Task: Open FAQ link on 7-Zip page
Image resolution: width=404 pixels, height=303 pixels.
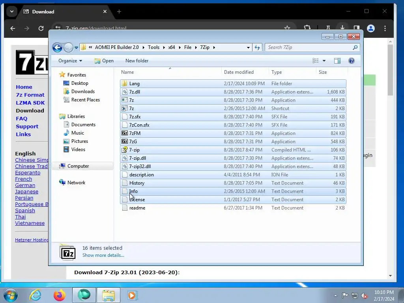Action: [x=21, y=119]
